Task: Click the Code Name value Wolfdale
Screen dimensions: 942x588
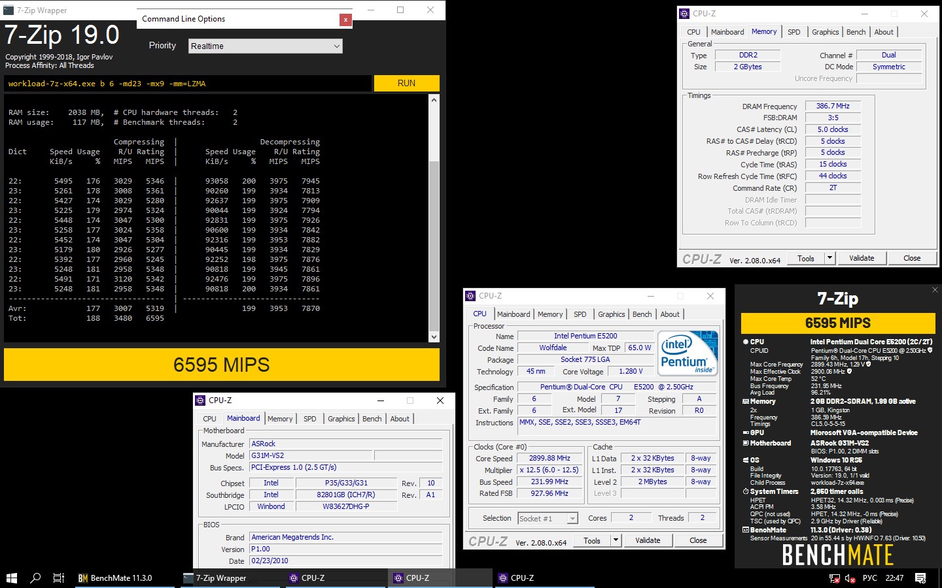Action: [x=553, y=348]
